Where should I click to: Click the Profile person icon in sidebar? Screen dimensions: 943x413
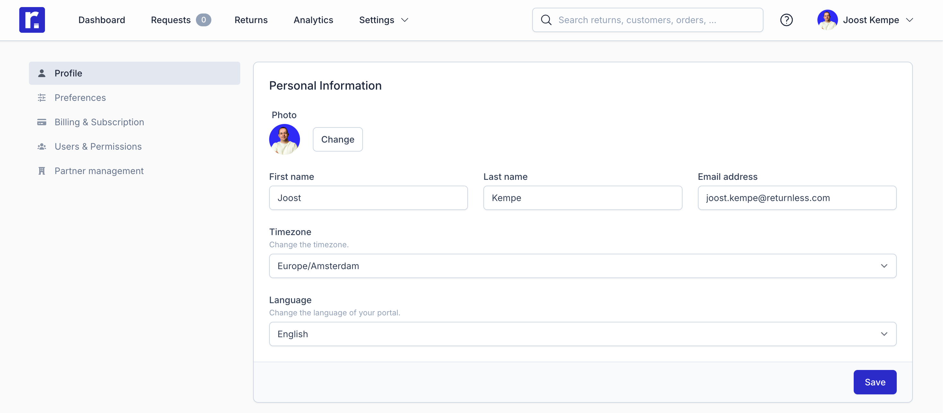click(42, 73)
